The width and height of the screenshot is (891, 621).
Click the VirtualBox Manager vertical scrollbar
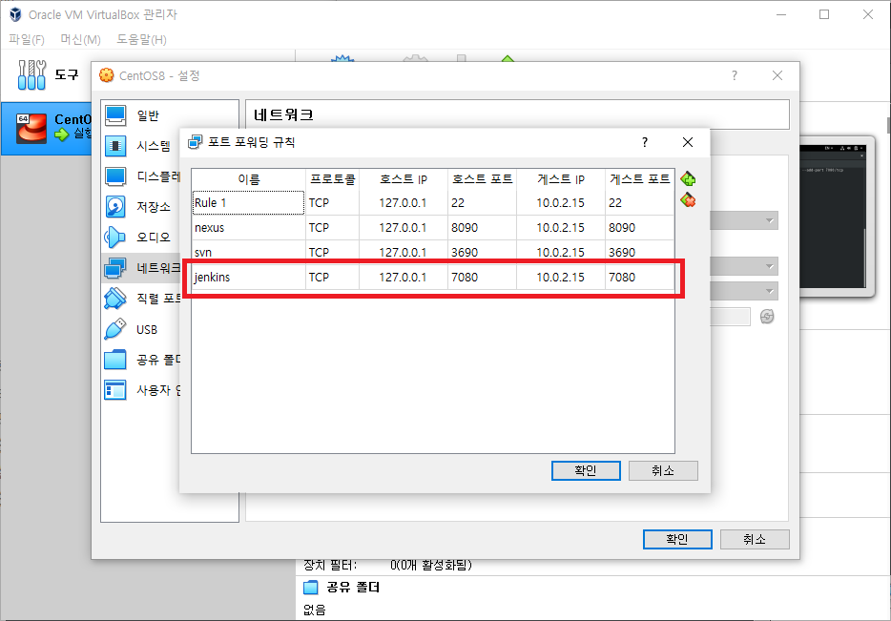[x=888, y=125]
